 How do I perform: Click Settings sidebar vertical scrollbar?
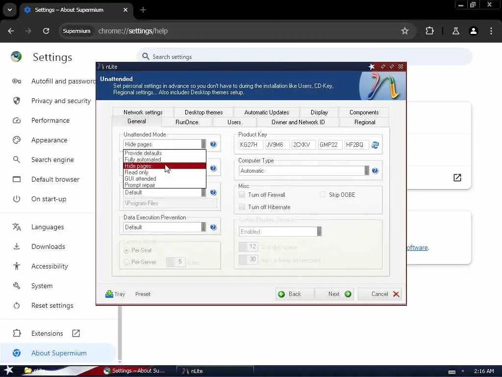(120, 333)
